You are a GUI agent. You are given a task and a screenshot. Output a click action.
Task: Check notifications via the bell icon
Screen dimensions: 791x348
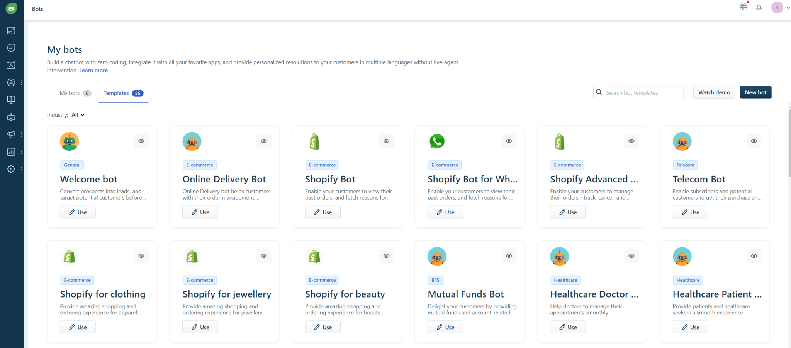tap(759, 7)
